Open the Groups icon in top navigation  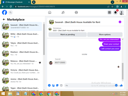coord(76,13)
